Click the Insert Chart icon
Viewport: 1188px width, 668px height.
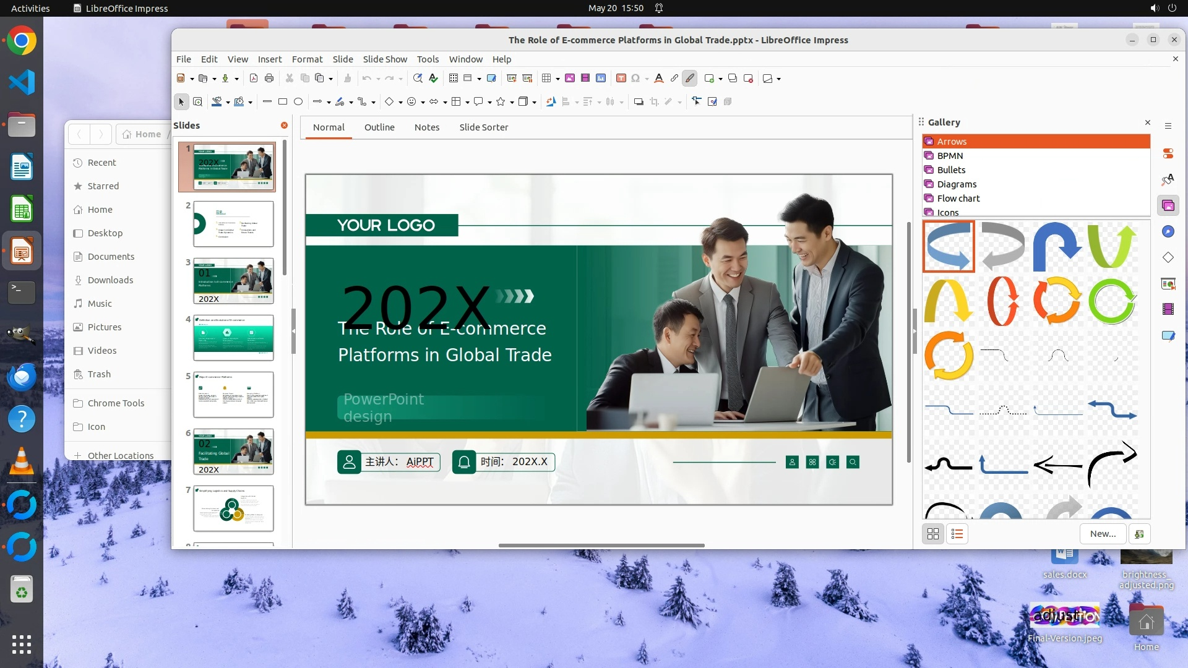(x=601, y=79)
